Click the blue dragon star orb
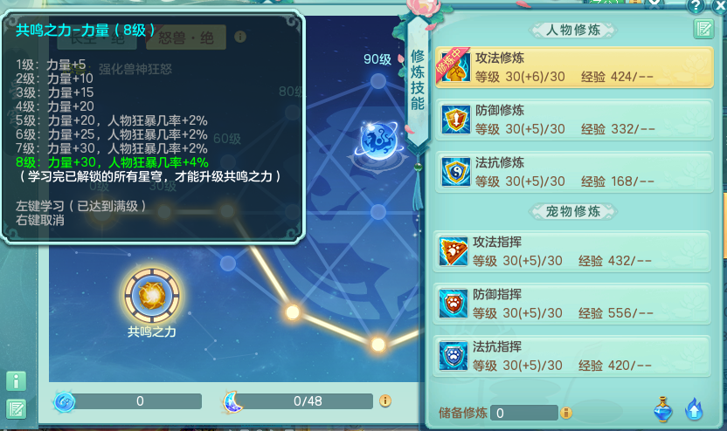Viewport: 727px width, 431px height. pos(379,140)
